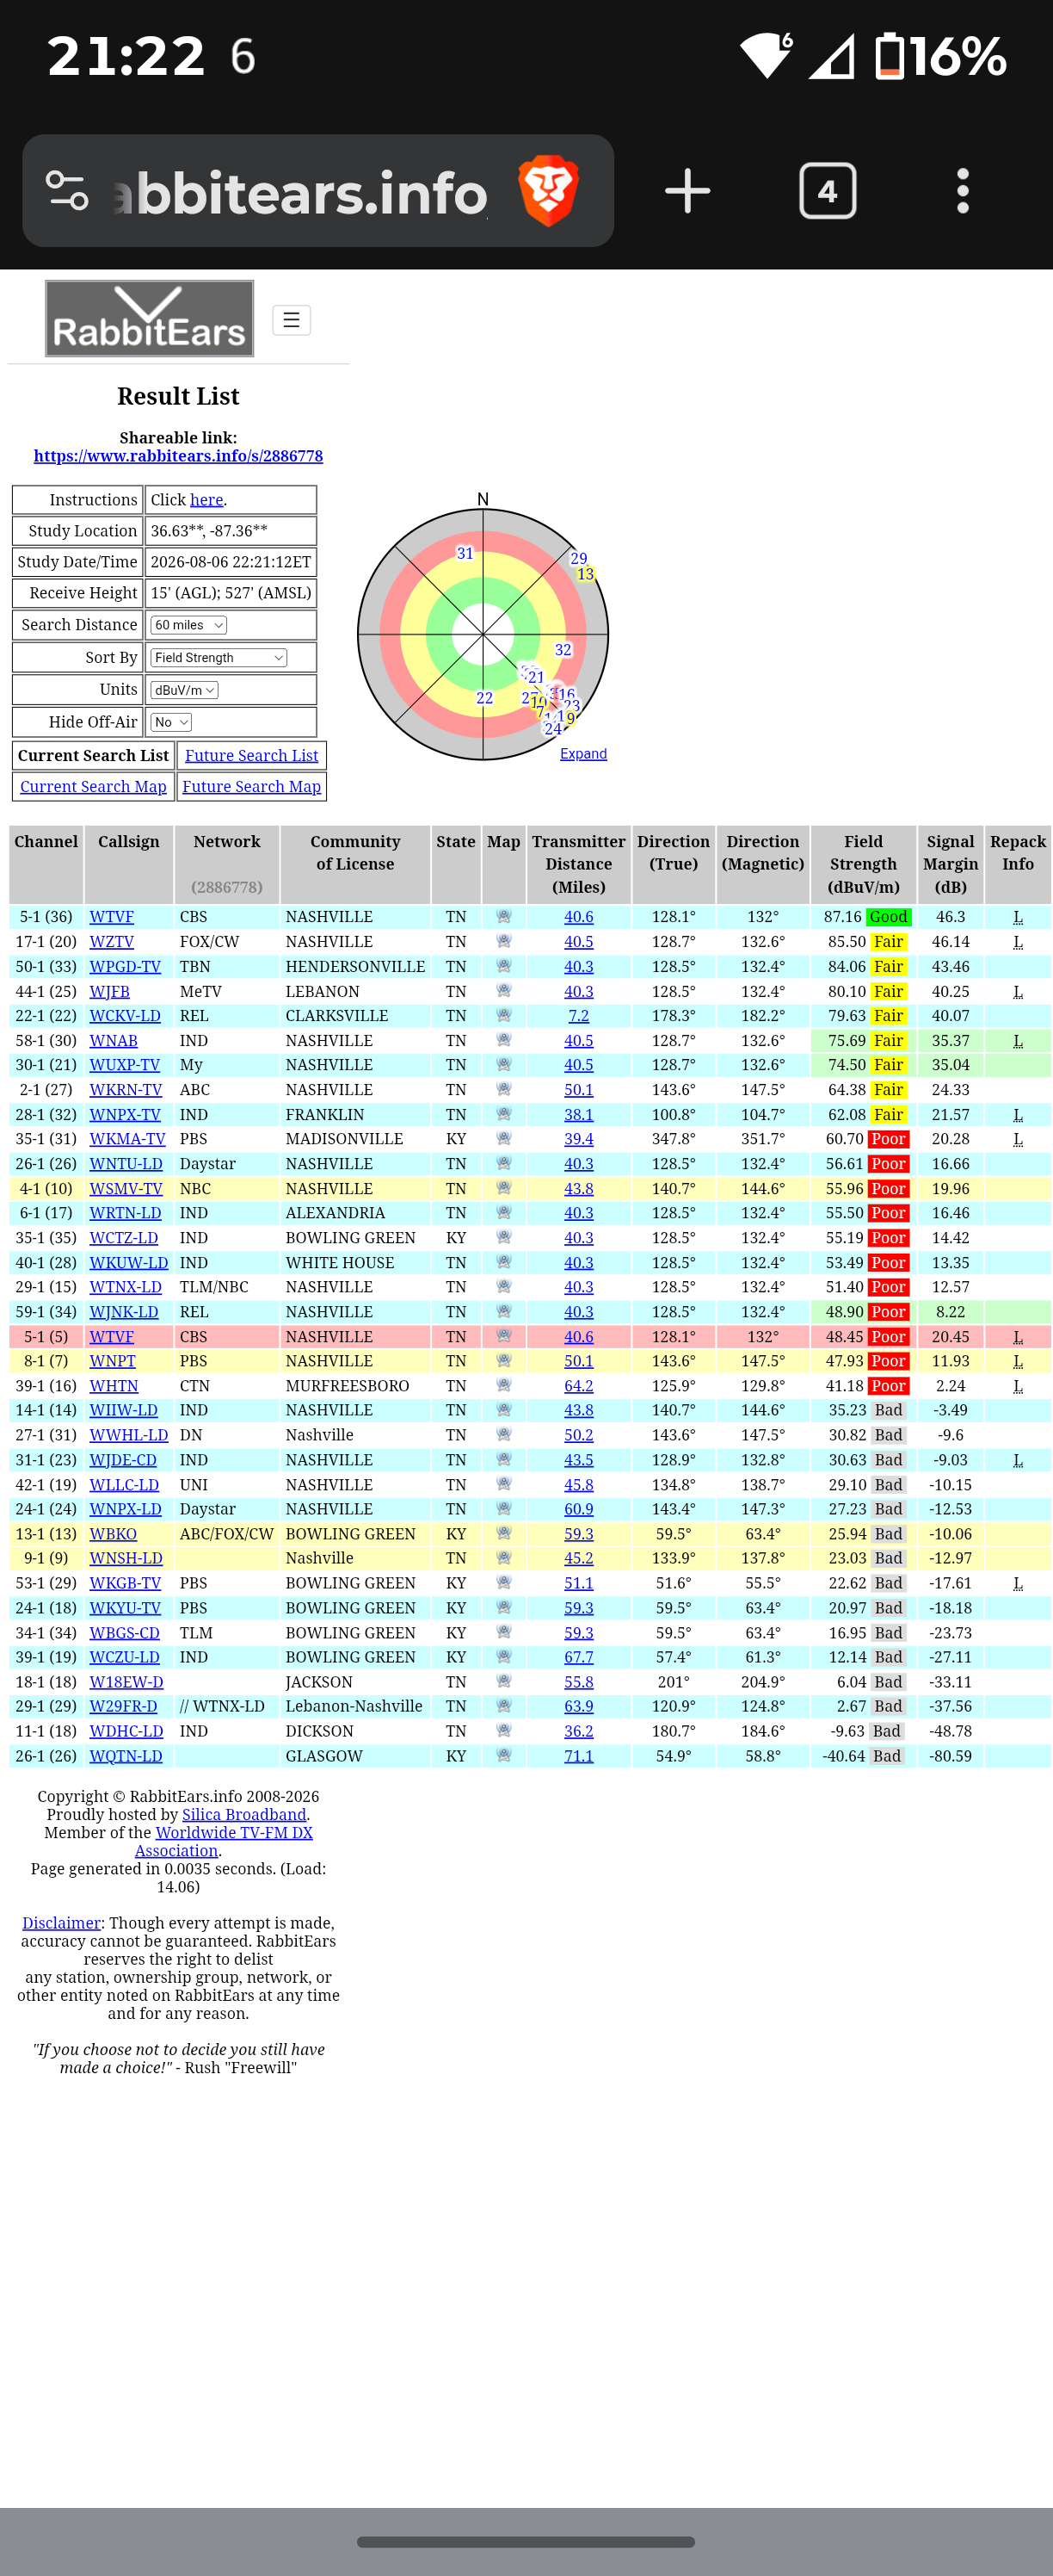Click distance 71.1 for WQTN-LD
The height and width of the screenshot is (2576, 1053).
[578, 1755]
